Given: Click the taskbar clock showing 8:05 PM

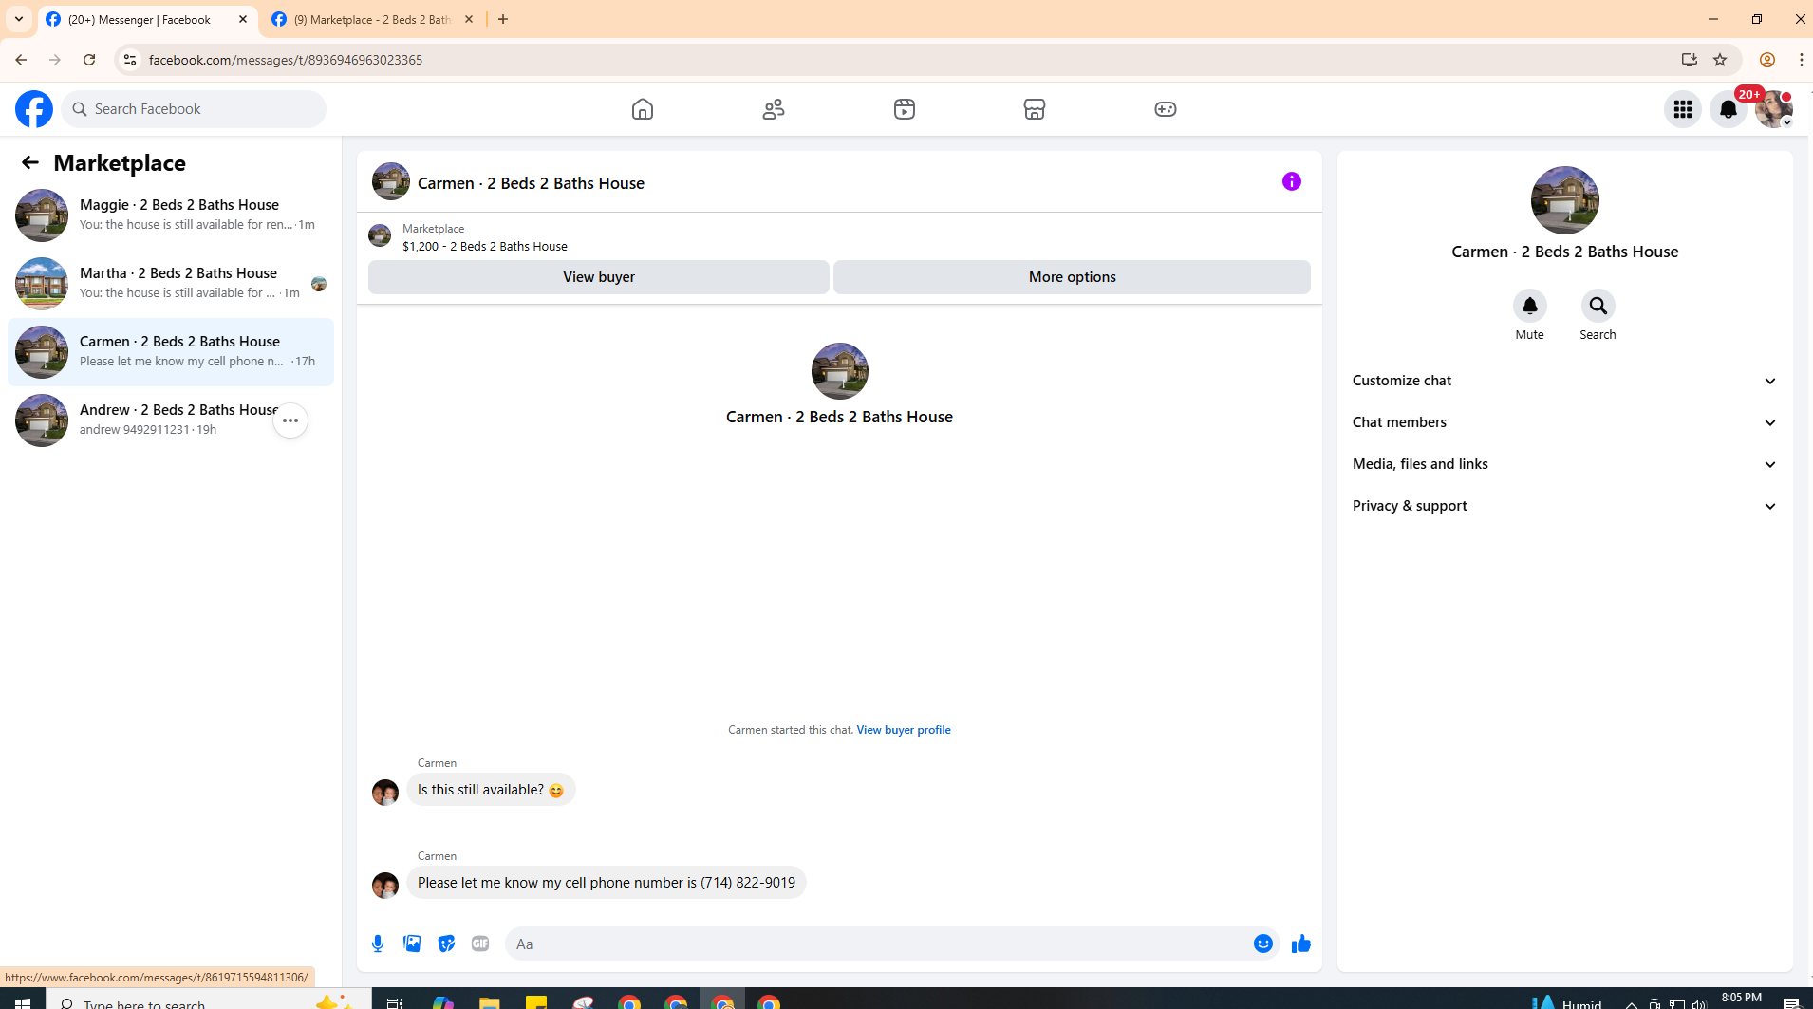Looking at the screenshot, I should click(x=1742, y=999).
